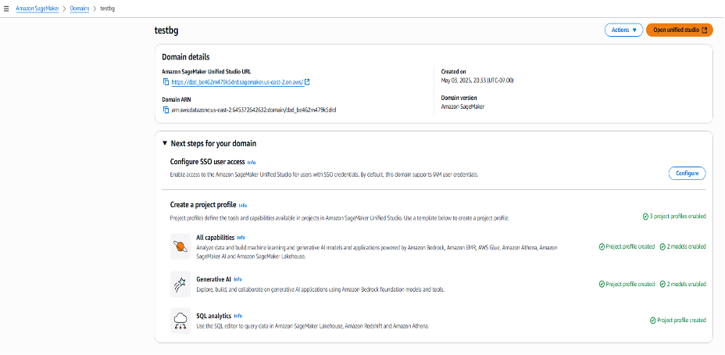The height and width of the screenshot is (355, 725).
Task: Open Info next to Generative AI
Action: click(237, 279)
